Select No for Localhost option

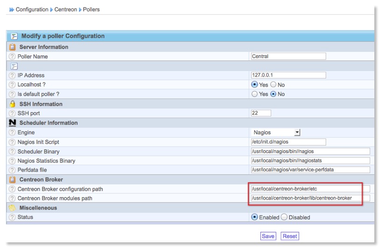[274, 85]
